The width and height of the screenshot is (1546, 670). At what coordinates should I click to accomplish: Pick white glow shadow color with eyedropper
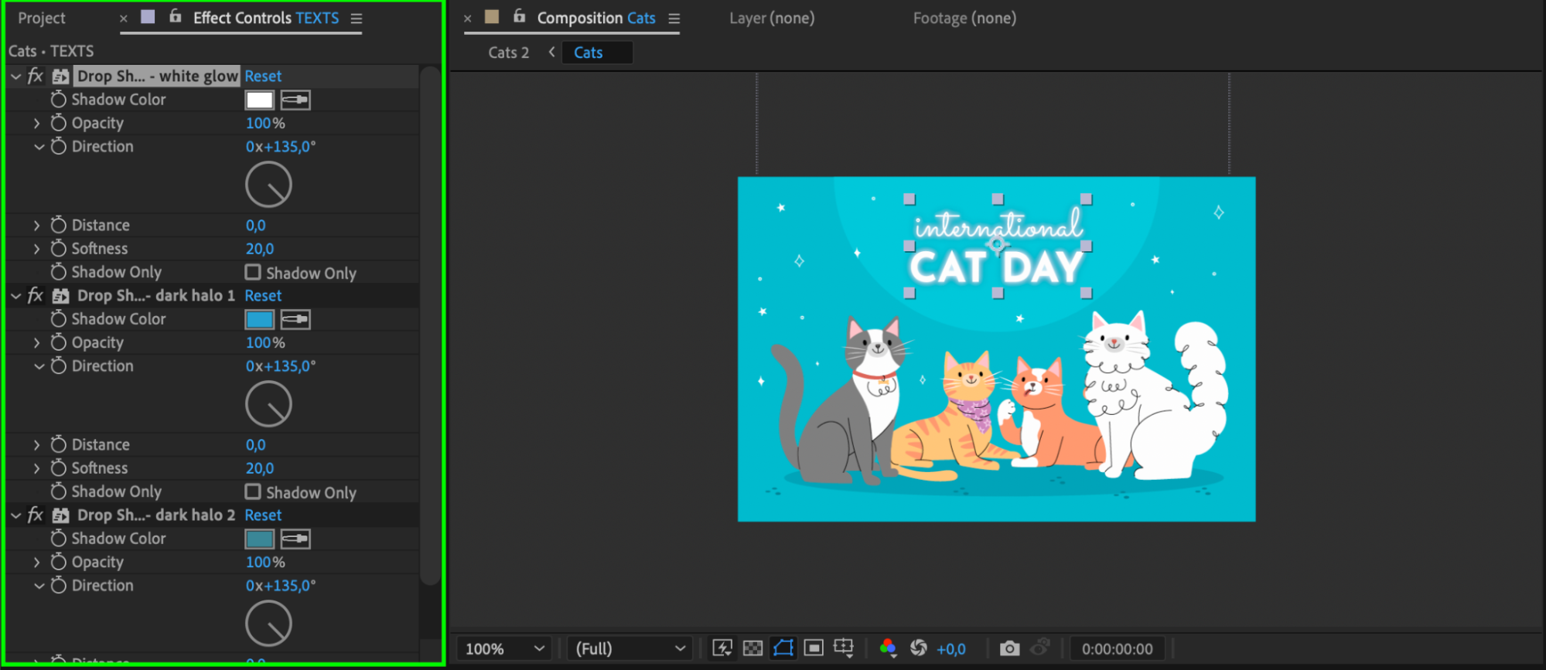[295, 100]
